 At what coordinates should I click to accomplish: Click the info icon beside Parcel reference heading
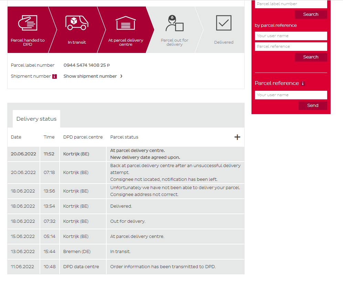tap(303, 84)
